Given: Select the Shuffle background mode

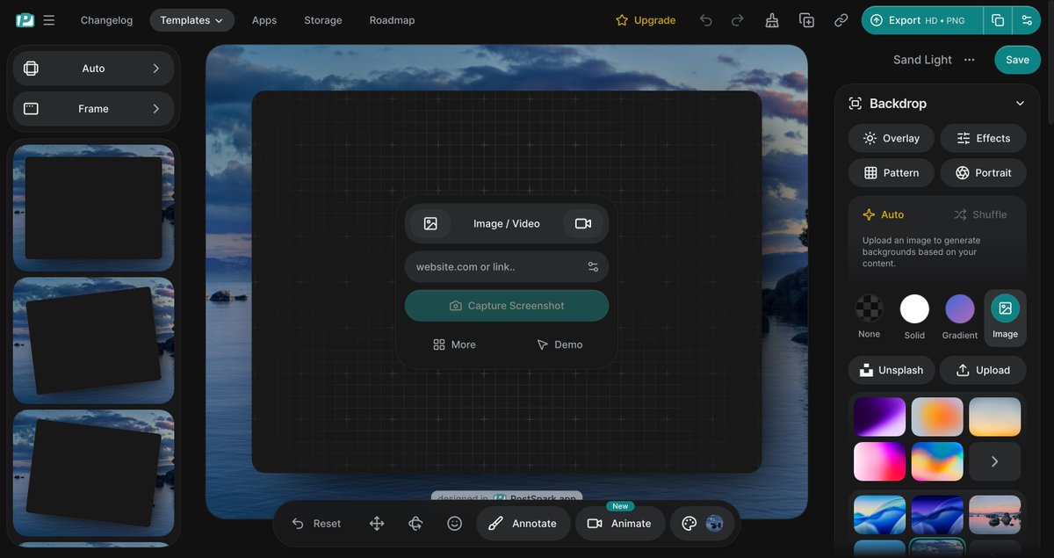Looking at the screenshot, I should 980,214.
